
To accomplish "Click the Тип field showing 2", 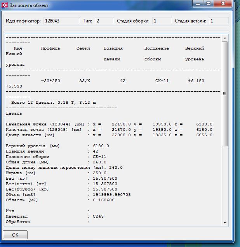I will (104, 21).
